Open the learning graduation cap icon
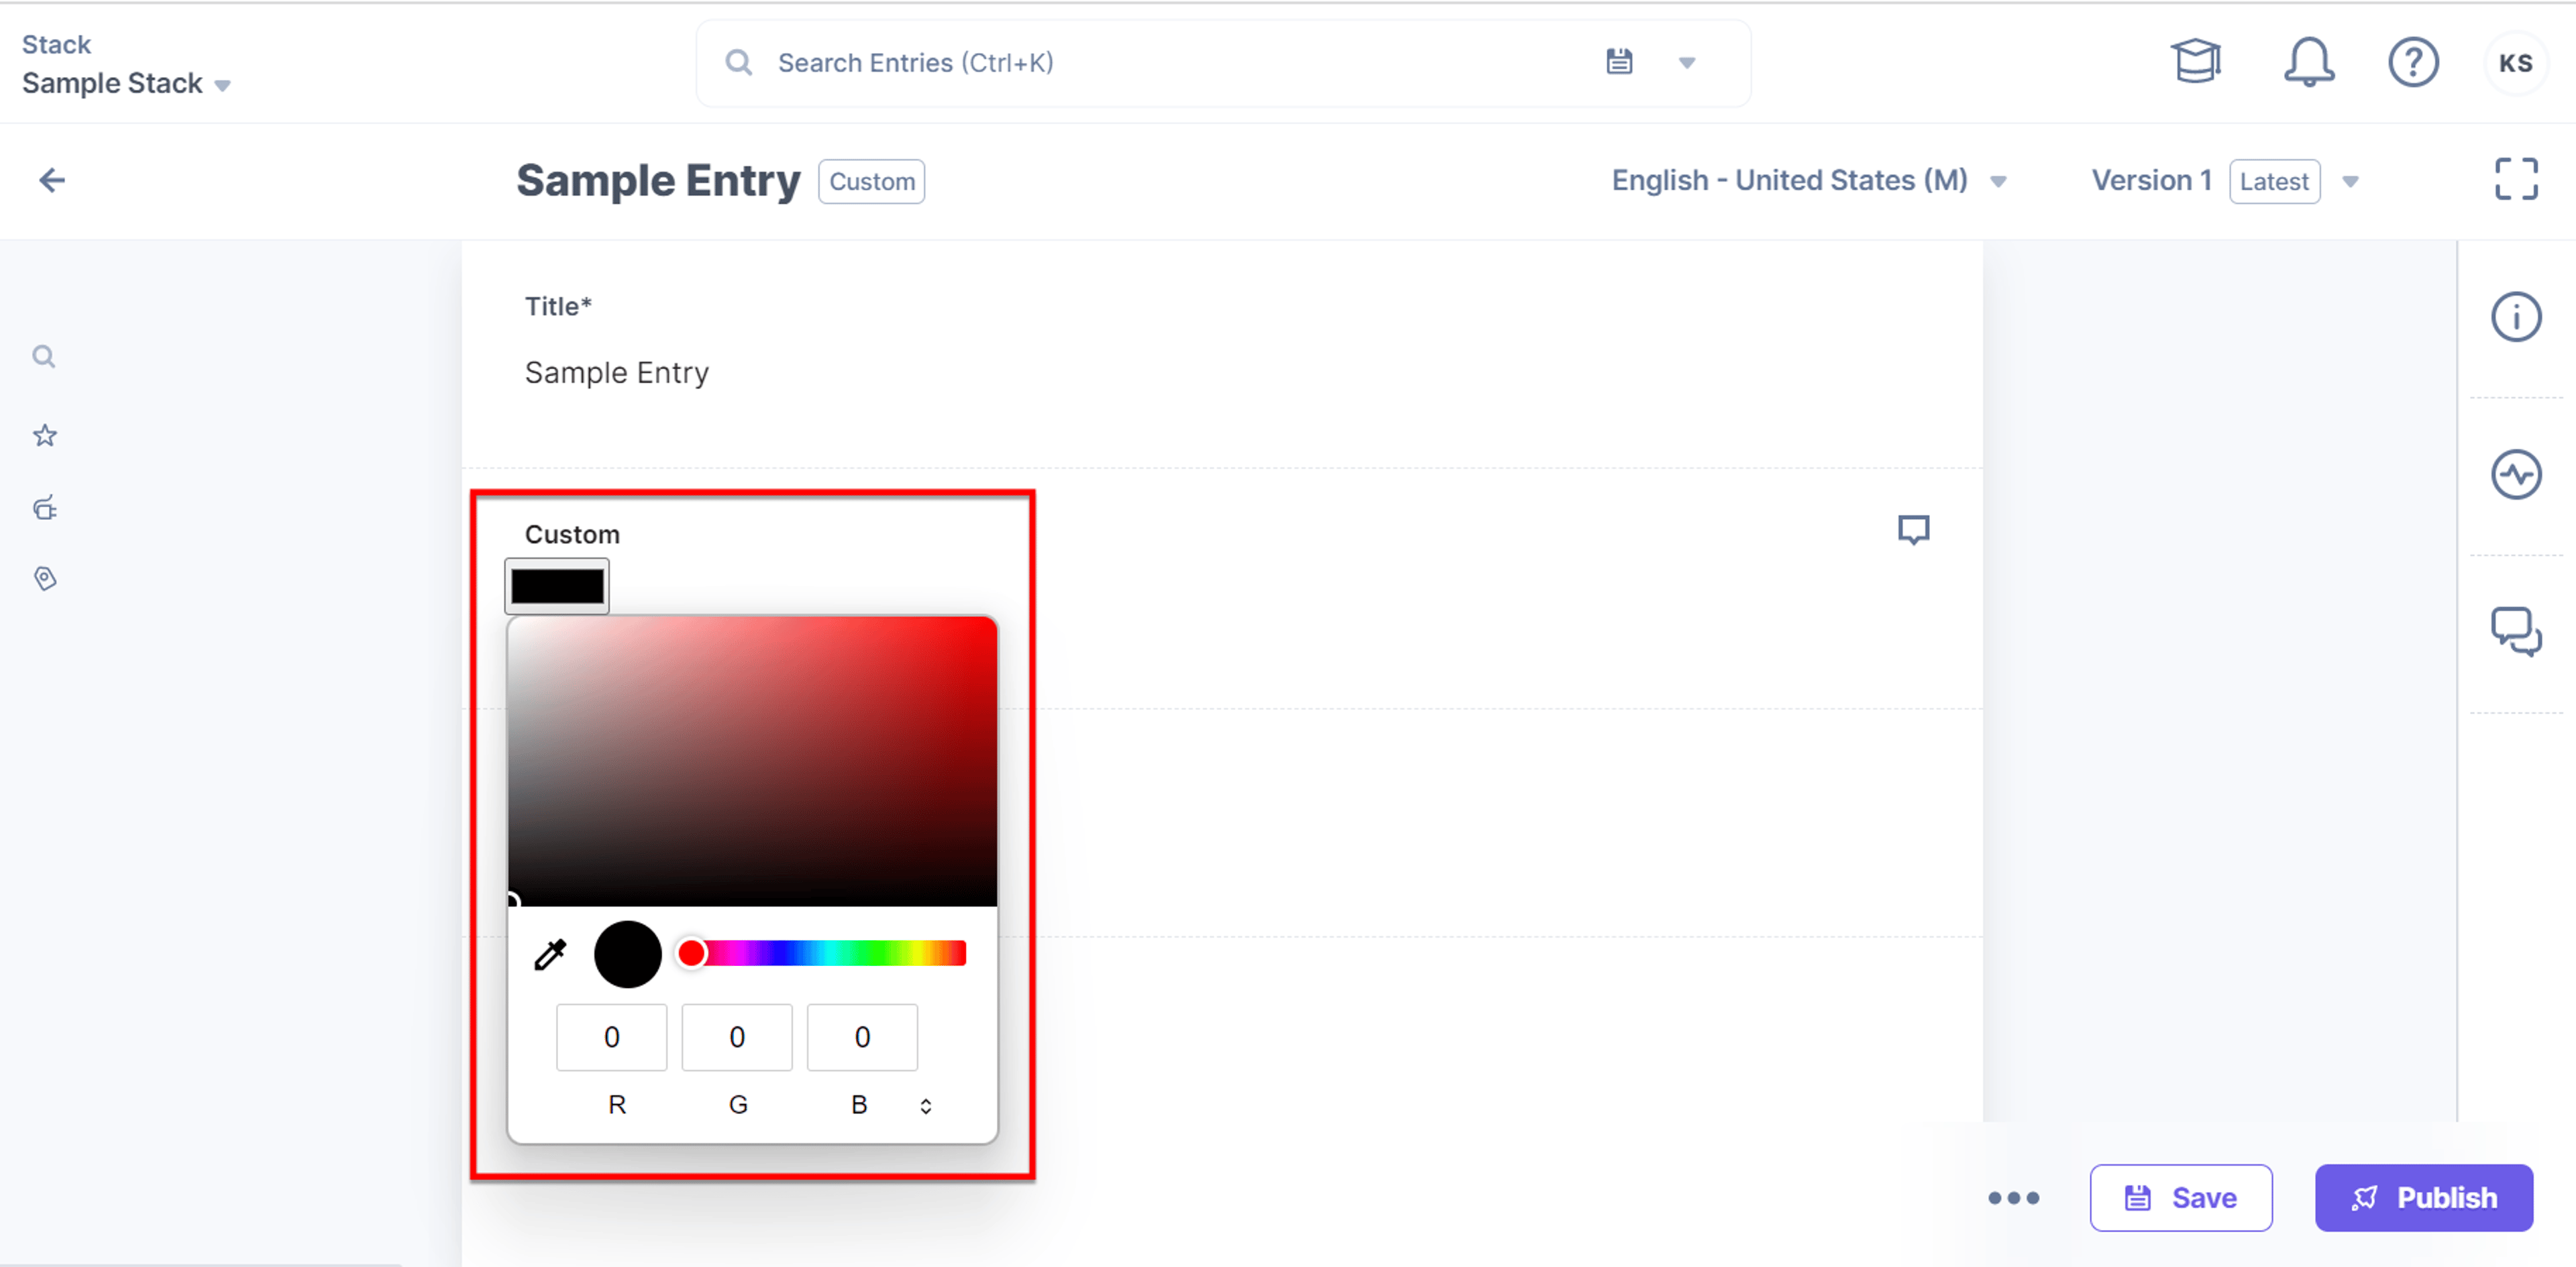 2196,62
